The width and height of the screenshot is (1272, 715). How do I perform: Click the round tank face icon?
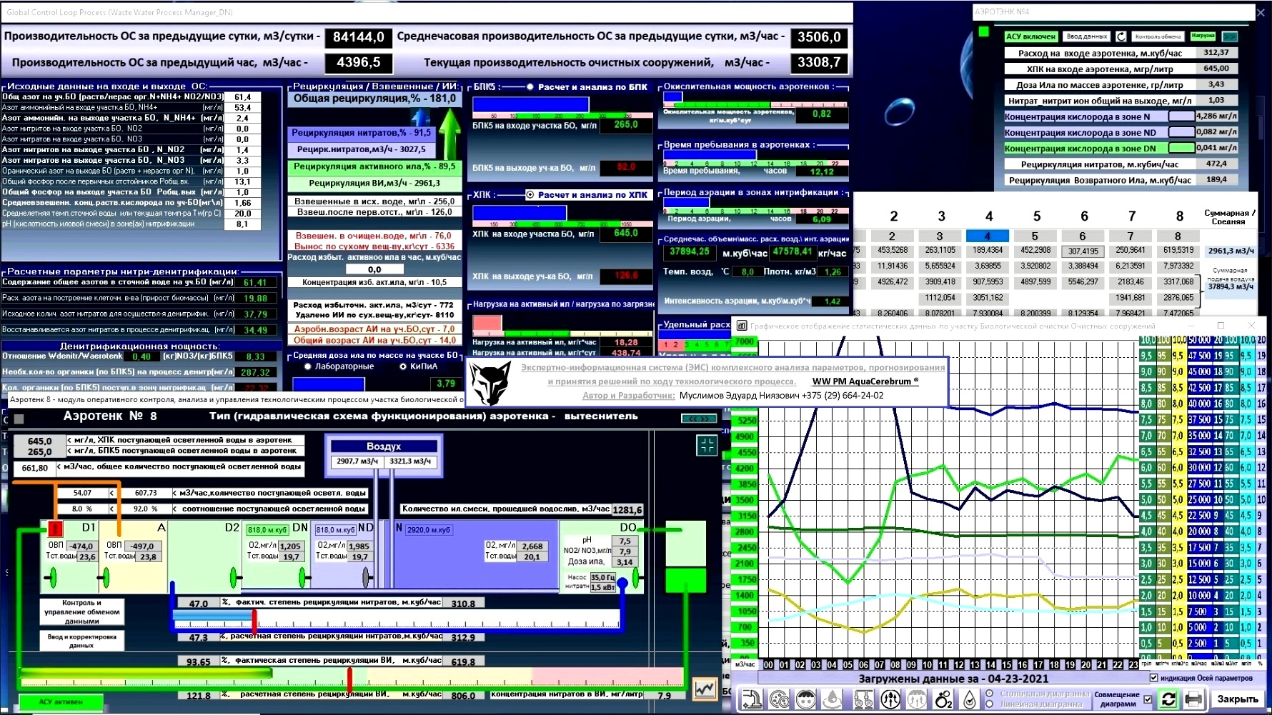coord(806,699)
